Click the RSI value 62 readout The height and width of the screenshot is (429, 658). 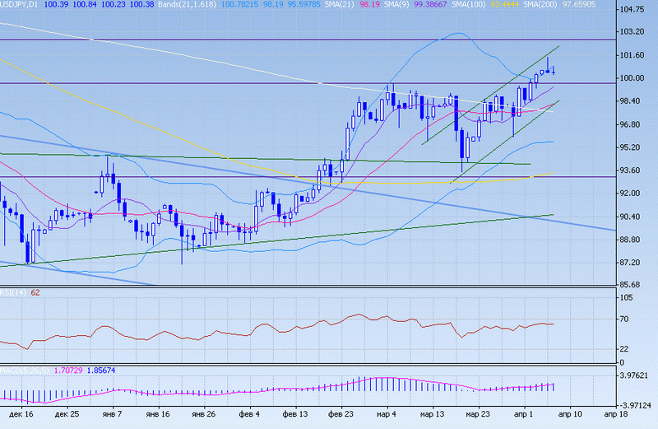pos(36,292)
